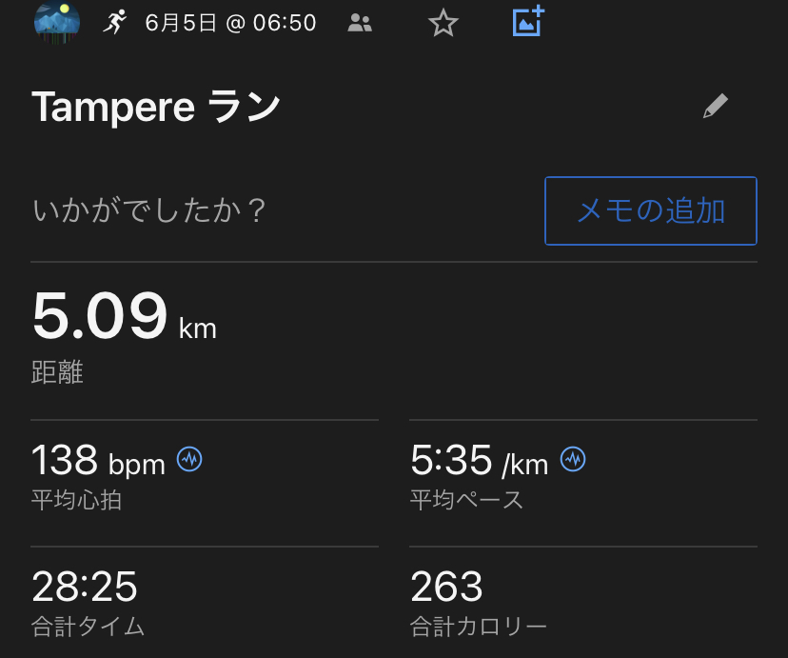Click the 平均ペース label
The height and width of the screenshot is (658, 788).
point(466,500)
